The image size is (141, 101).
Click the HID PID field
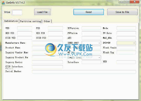[x=55, y=33]
